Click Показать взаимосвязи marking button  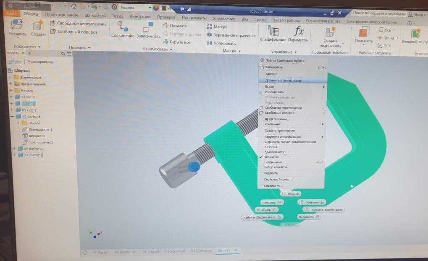pos(324,209)
